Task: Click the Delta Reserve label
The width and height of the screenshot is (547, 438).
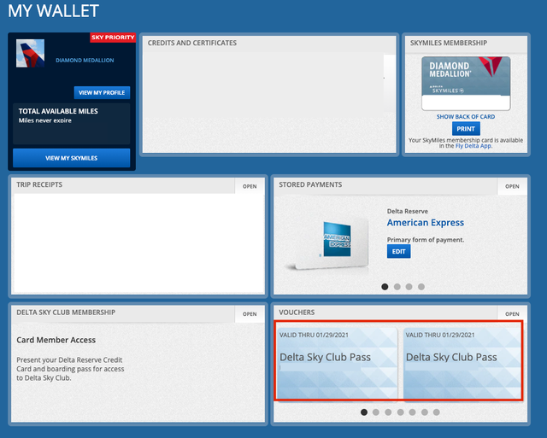Action: coord(408,211)
